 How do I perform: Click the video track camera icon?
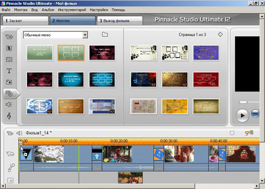10,154
